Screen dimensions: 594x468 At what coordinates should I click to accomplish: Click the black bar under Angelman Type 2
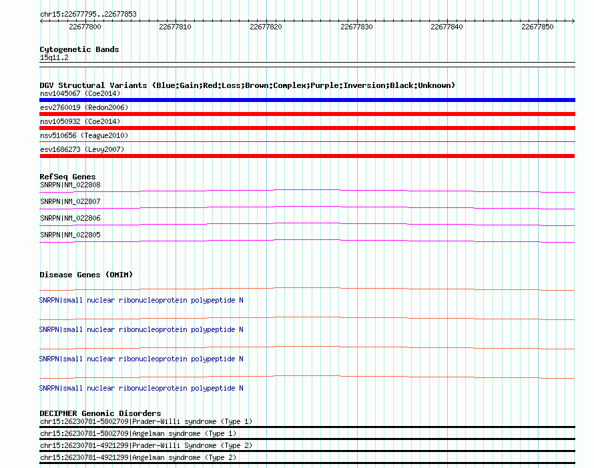coord(307,463)
